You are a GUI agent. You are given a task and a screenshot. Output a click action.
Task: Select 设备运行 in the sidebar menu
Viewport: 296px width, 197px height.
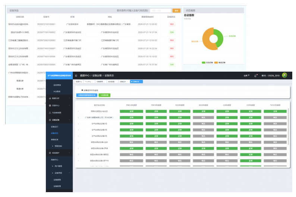[54, 127]
